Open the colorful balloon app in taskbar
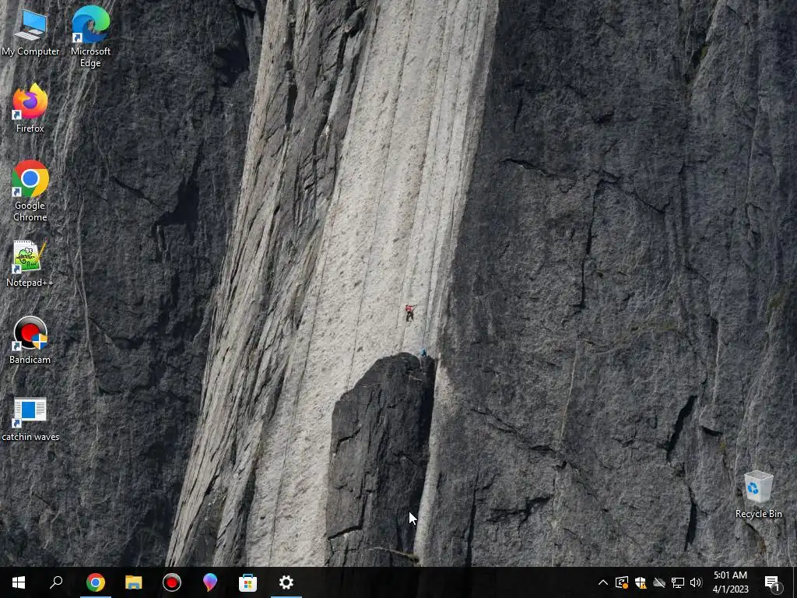This screenshot has height=598, width=797. point(210,582)
